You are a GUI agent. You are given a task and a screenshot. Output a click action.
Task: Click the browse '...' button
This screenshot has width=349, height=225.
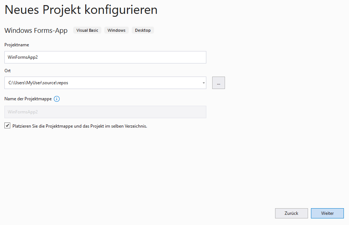pyautogui.click(x=218, y=83)
